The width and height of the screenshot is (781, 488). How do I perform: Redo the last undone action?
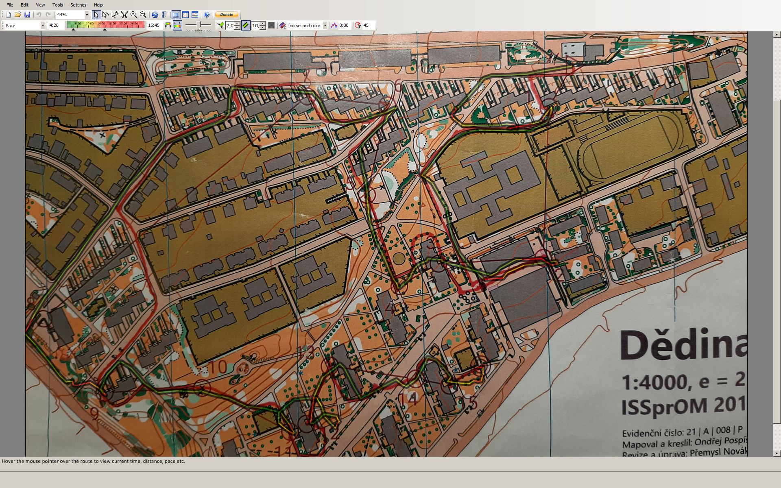[x=48, y=15]
